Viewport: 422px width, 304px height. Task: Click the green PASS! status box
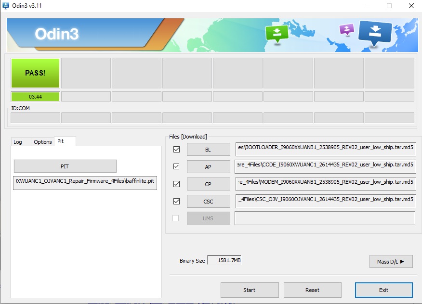(x=35, y=73)
